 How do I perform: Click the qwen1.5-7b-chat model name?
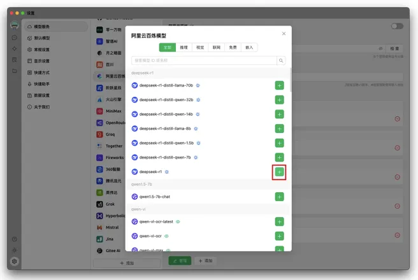tap(155, 197)
